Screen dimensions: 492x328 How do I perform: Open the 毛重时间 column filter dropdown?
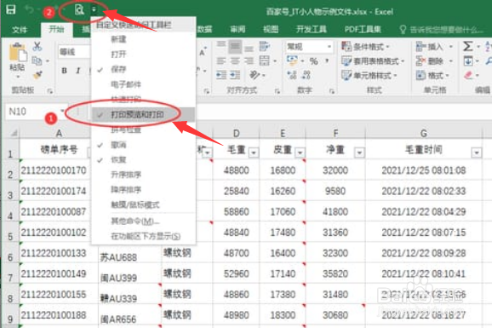point(477,153)
